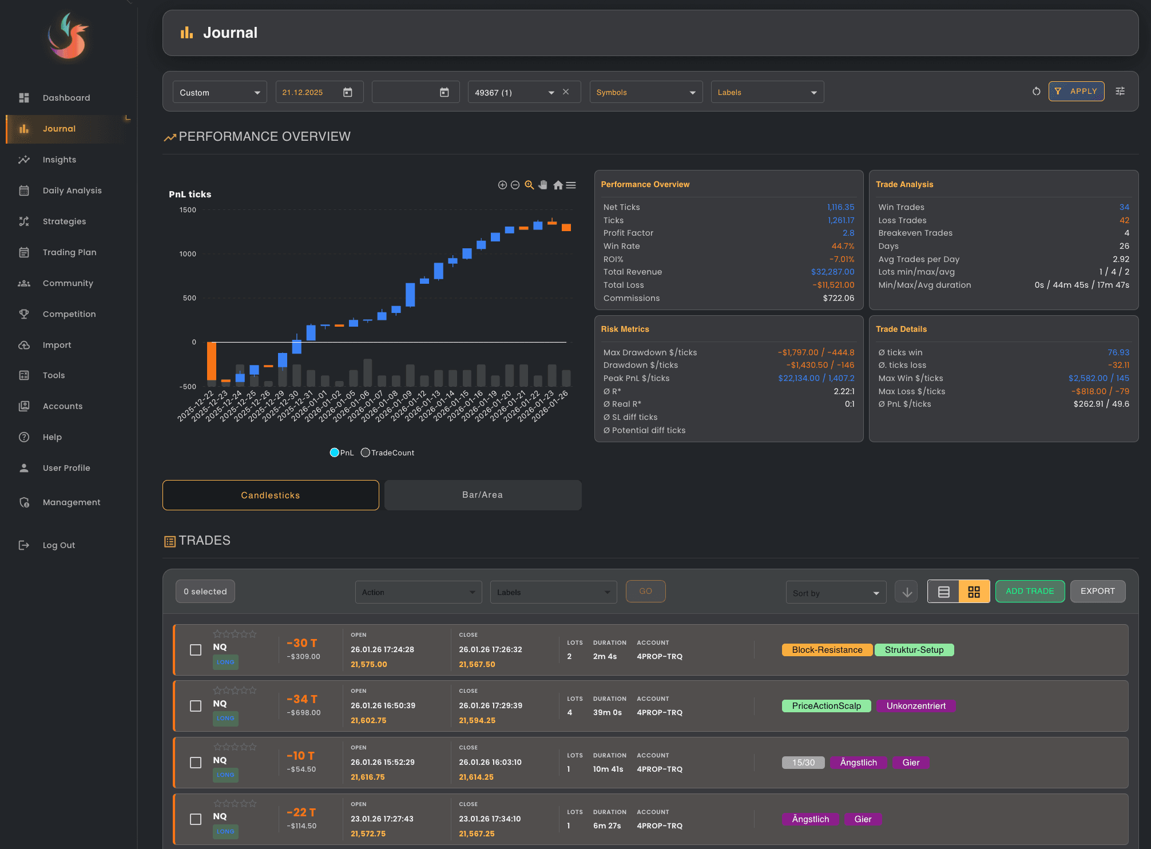
Task: Click the phoenix logo in the sidebar
Action: [x=68, y=36]
